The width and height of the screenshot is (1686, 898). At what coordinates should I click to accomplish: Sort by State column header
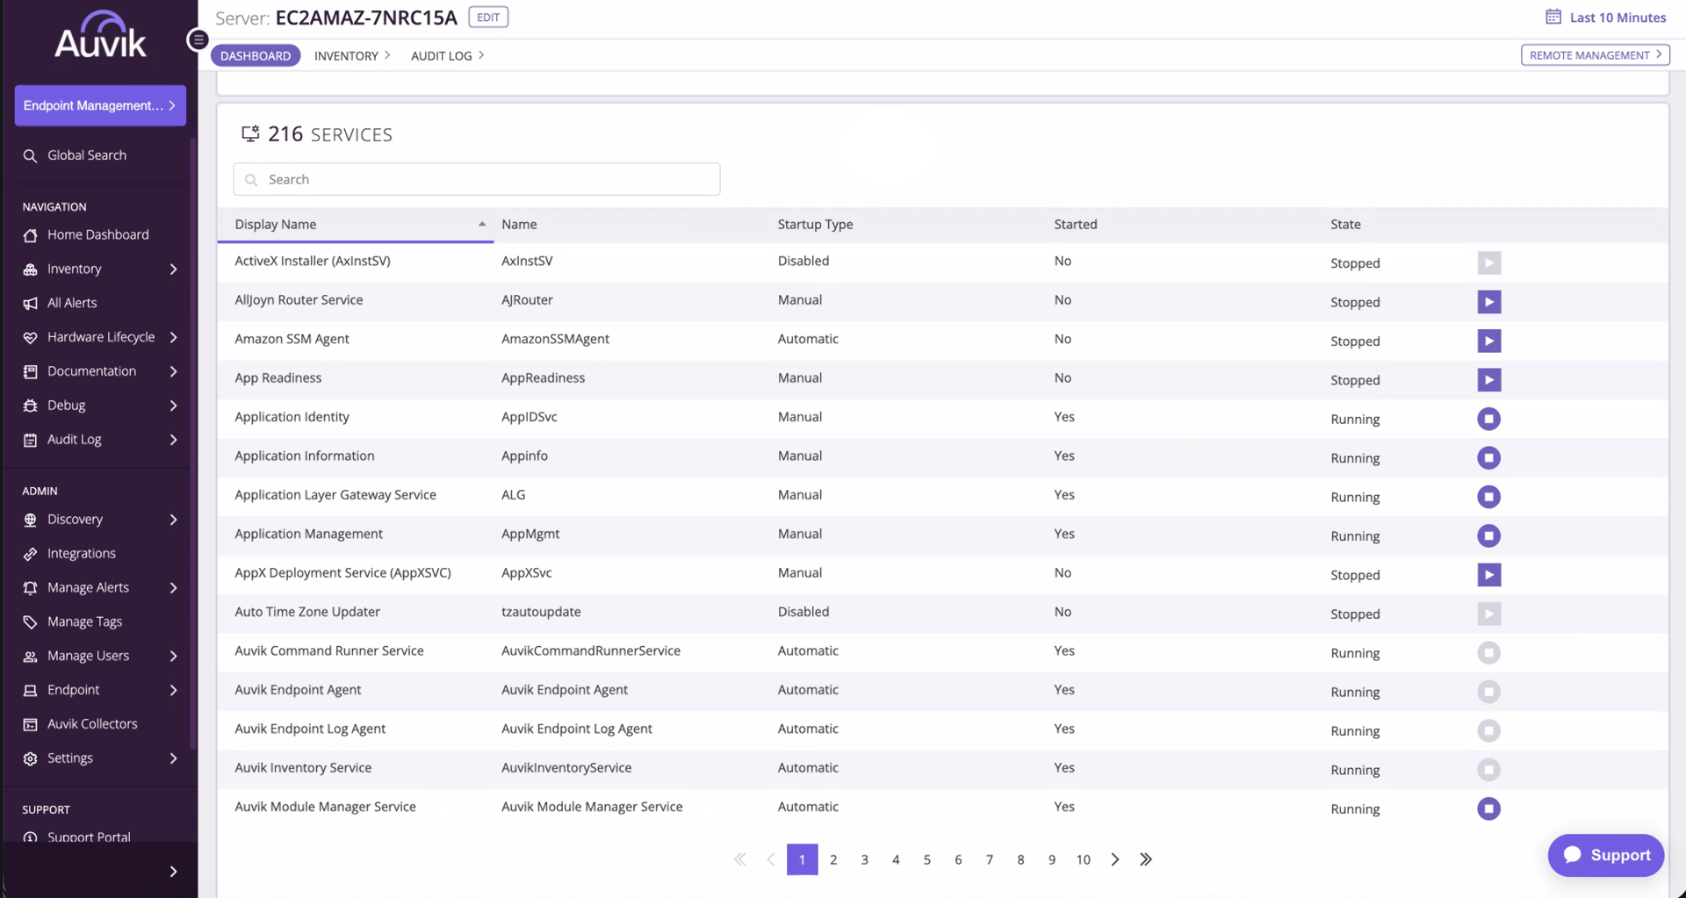coord(1345,224)
